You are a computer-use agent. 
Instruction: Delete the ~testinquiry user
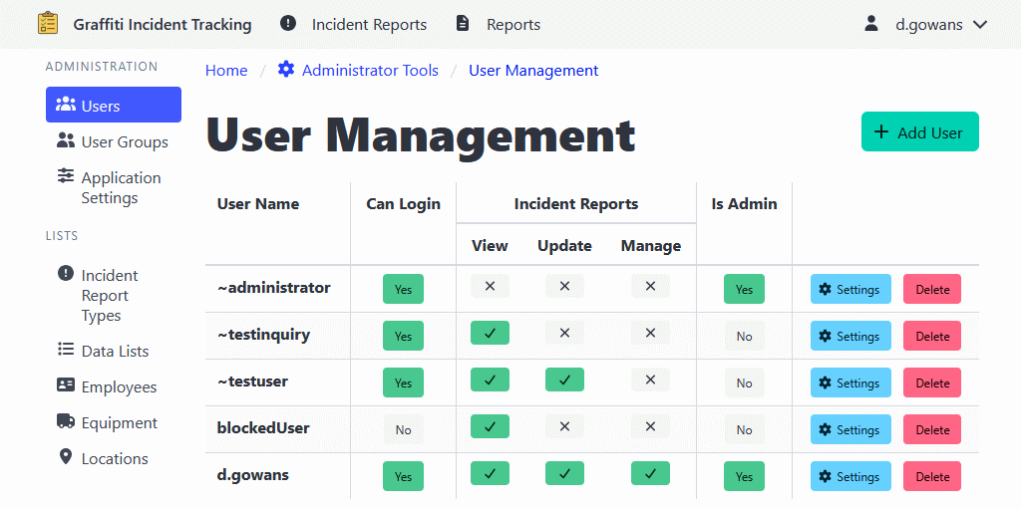932,336
